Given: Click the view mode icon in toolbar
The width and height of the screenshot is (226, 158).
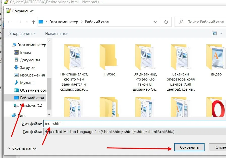Looking at the screenshot, I should (214, 34).
